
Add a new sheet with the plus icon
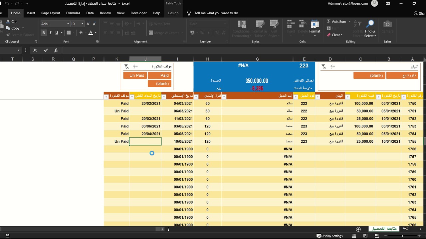pos(358,229)
